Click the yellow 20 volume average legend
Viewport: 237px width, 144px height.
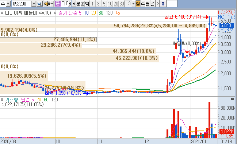(x=39, y=100)
